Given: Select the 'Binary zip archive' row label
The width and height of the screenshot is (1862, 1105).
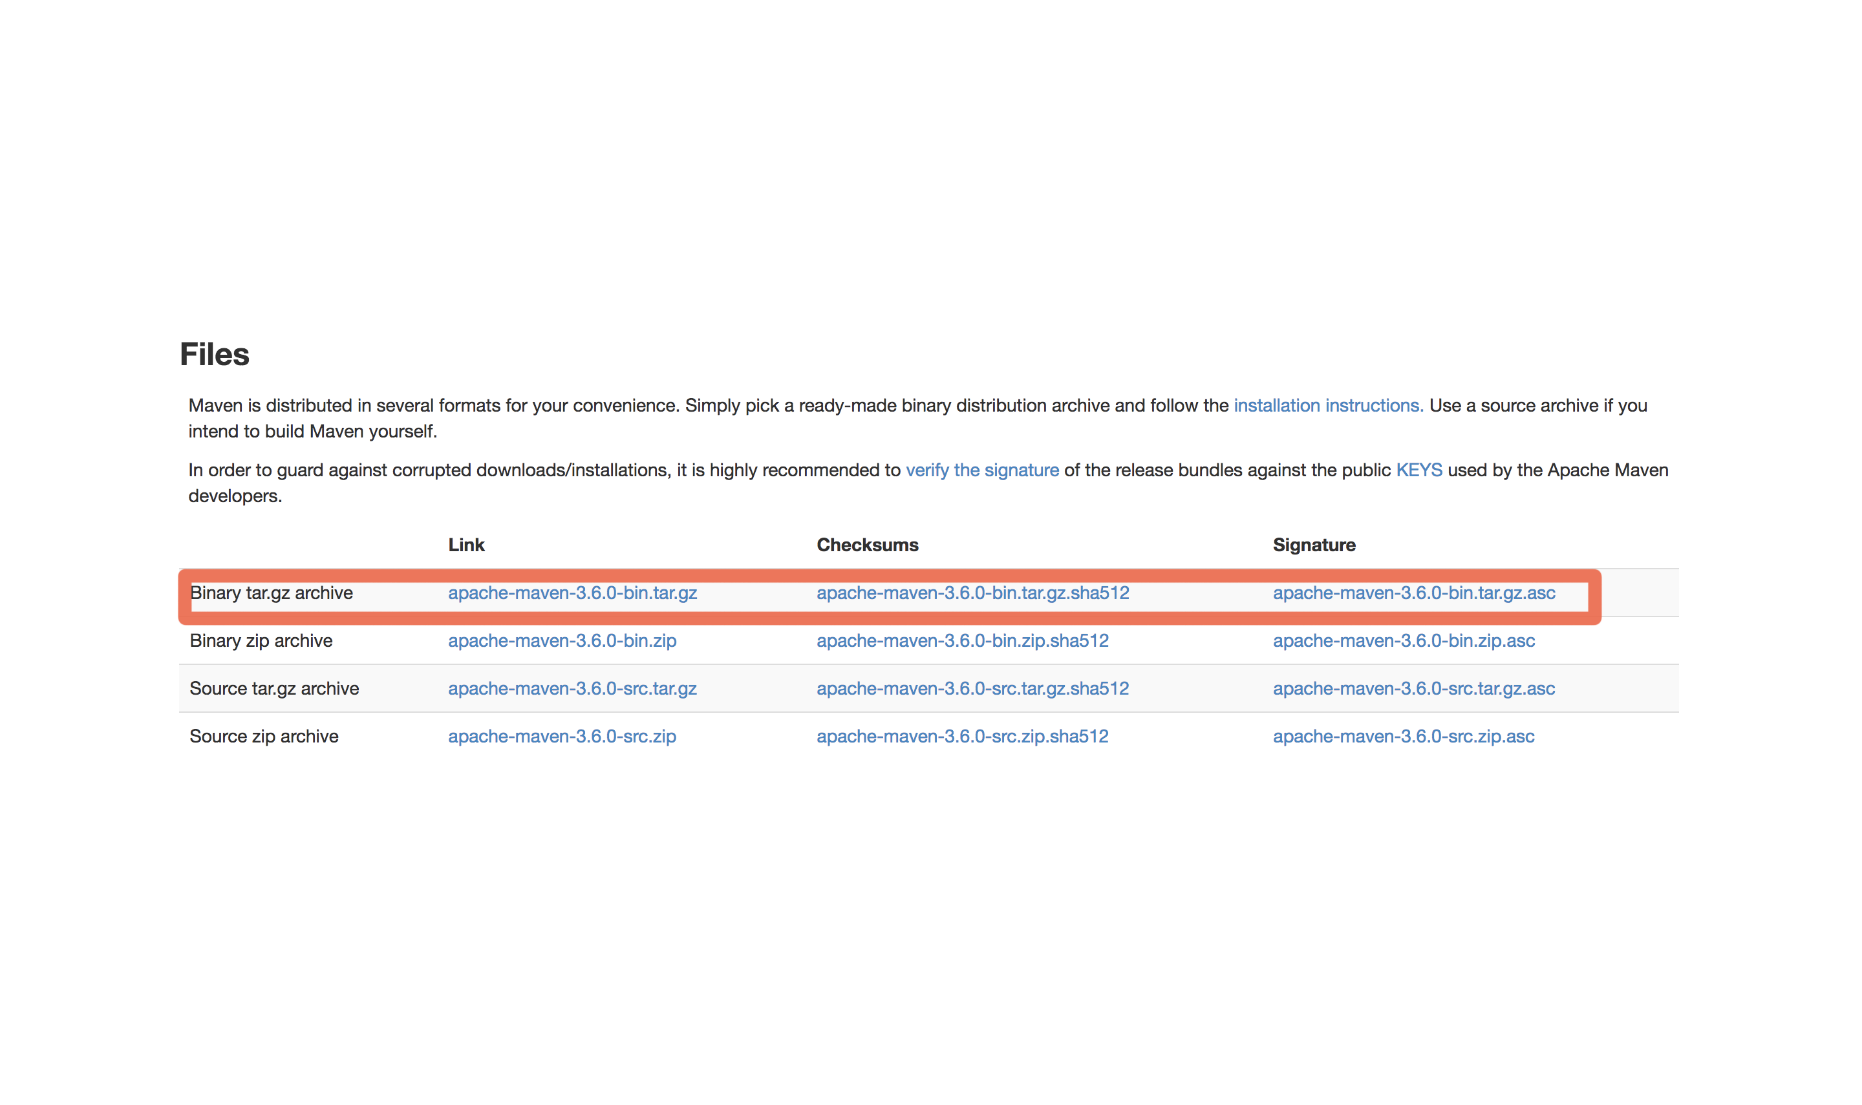Looking at the screenshot, I should click(x=261, y=641).
